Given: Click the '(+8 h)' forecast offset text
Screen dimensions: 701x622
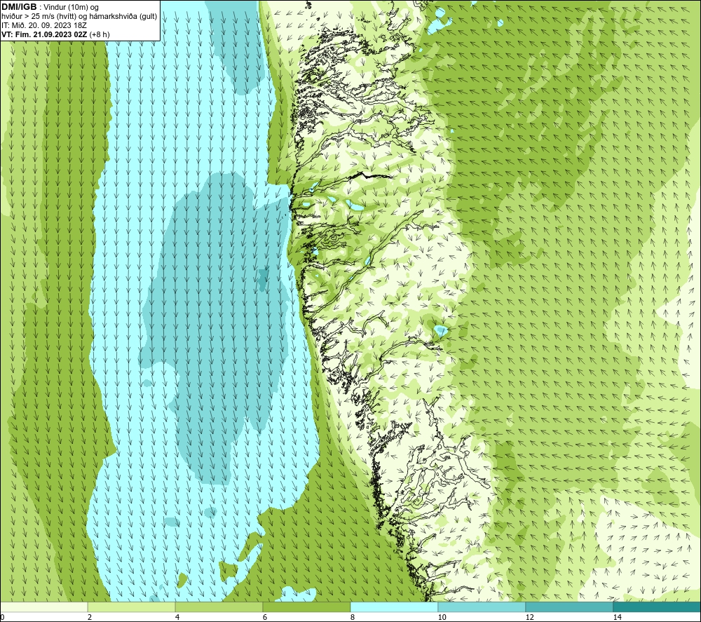Looking at the screenshot, I should pos(100,34).
